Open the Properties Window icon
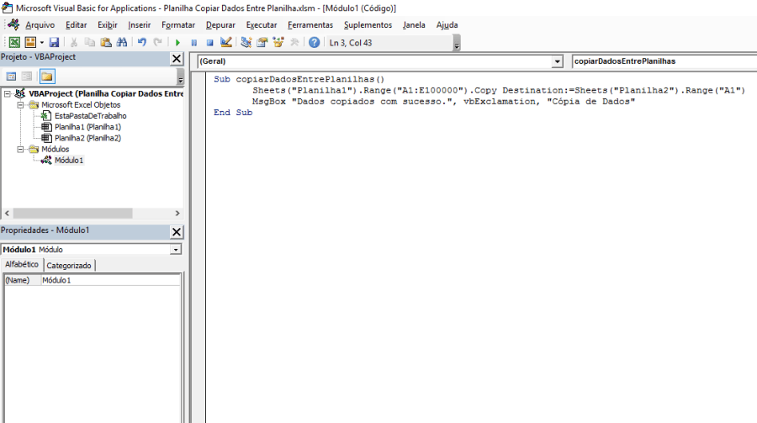The width and height of the screenshot is (757, 423). (262, 43)
